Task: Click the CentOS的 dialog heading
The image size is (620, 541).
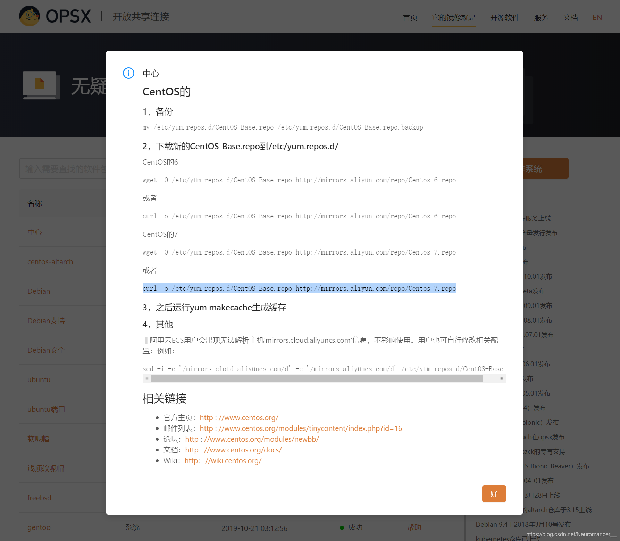Action: click(x=167, y=92)
